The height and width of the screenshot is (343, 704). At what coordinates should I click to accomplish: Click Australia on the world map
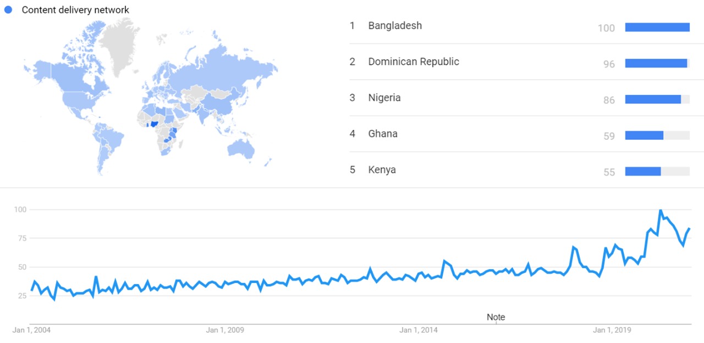tap(242, 146)
